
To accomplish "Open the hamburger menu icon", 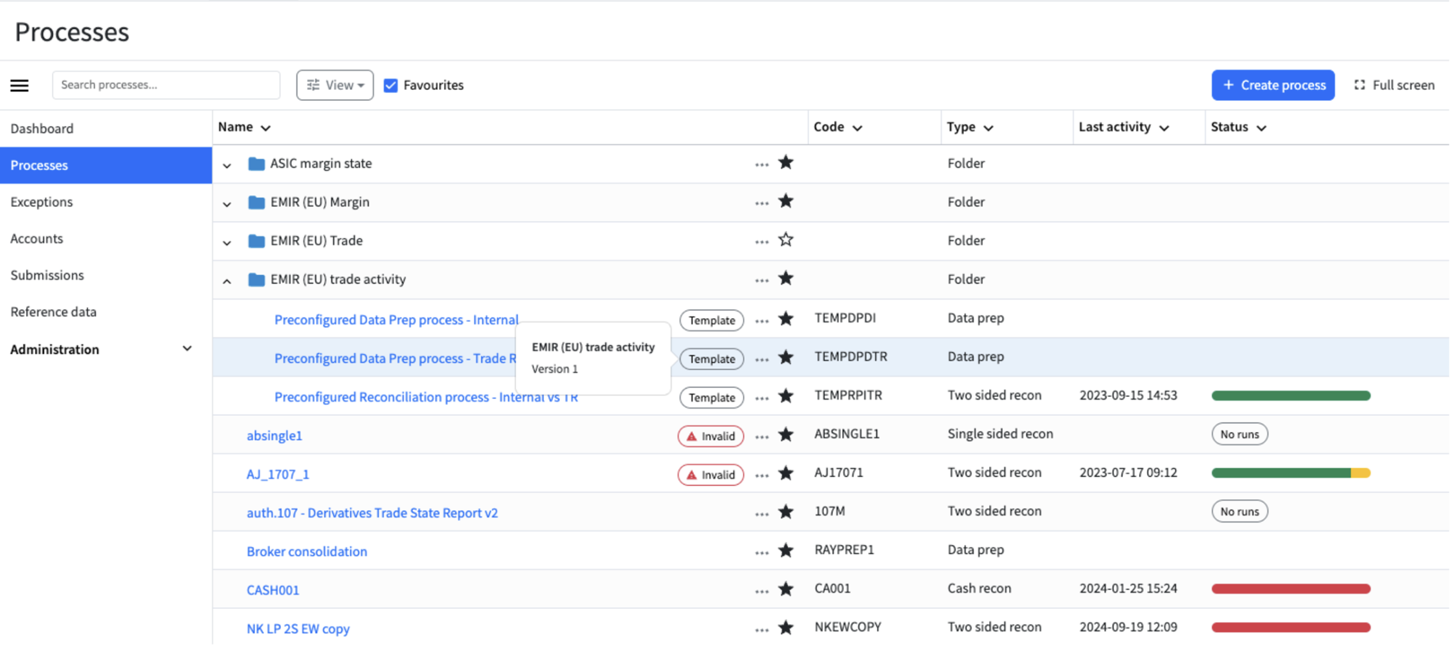I will (19, 85).
